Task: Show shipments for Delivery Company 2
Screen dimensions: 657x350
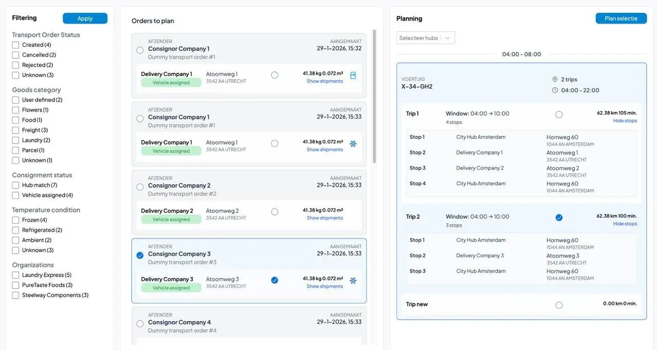Action: click(x=325, y=218)
